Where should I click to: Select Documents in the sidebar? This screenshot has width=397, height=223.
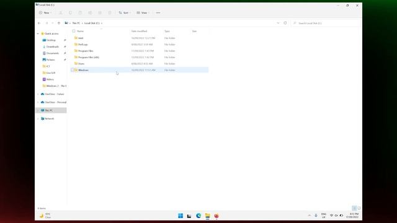tap(52, 53)
